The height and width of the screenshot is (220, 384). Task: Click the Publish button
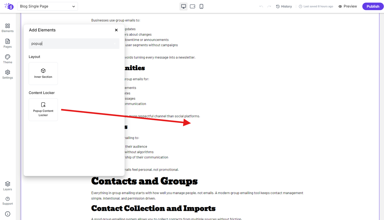click(373, 6)
